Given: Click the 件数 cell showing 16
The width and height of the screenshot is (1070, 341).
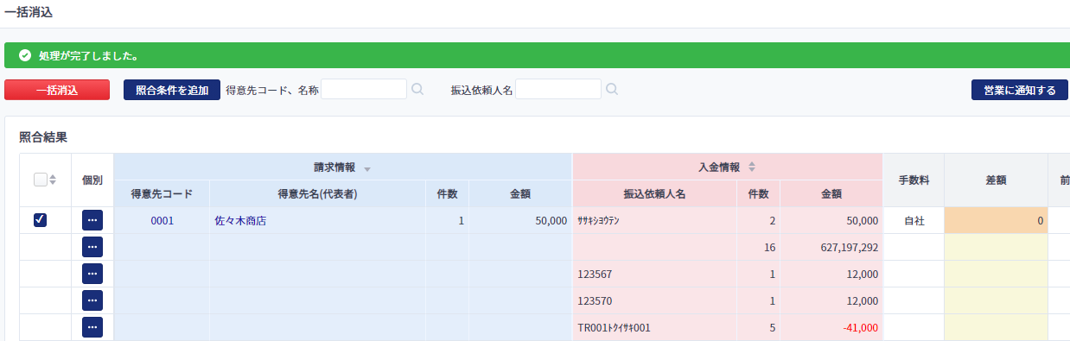Looking at the screenshot, I should pos(759,247).
